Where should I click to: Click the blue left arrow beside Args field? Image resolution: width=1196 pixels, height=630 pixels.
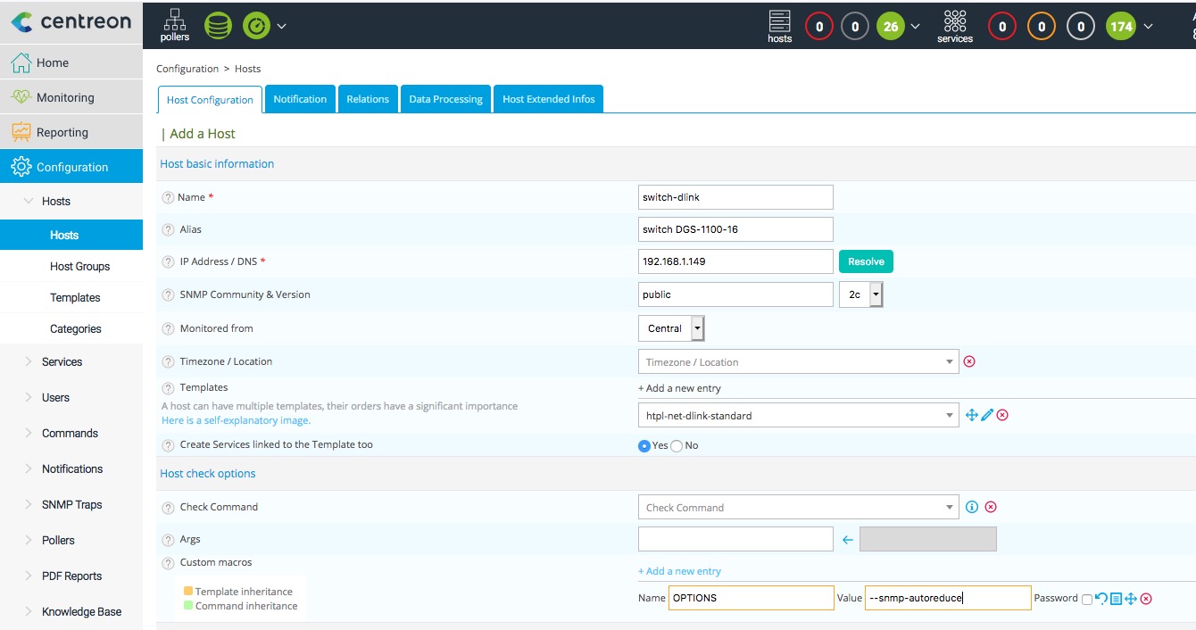tap(848, 540)
